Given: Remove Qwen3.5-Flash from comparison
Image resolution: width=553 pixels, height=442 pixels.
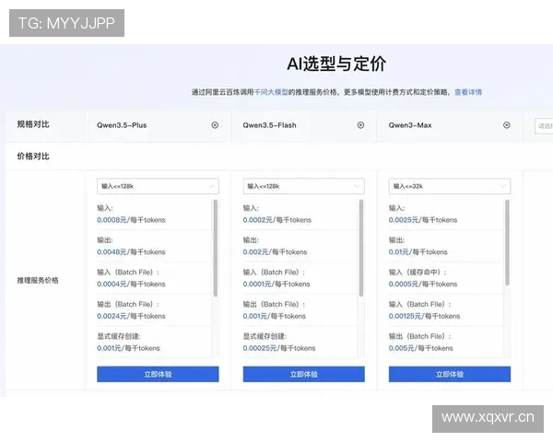Looking at the screenshot, I should 360,125.
